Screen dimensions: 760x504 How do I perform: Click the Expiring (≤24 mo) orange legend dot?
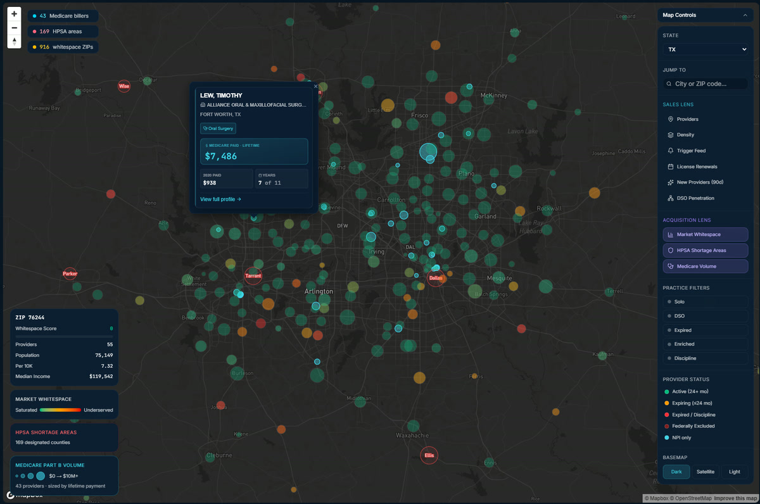667,403
